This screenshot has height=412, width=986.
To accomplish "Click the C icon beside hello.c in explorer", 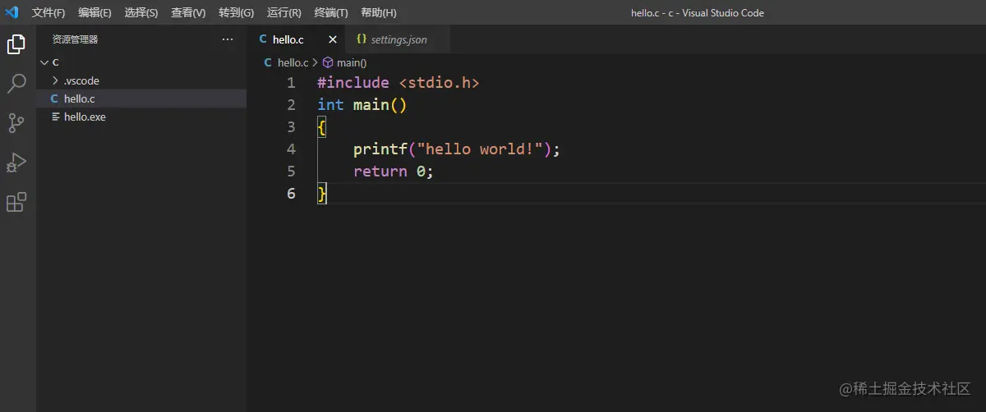I will [54, 98].
